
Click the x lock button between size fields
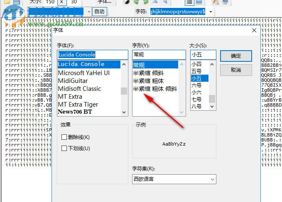pos(62,2)
